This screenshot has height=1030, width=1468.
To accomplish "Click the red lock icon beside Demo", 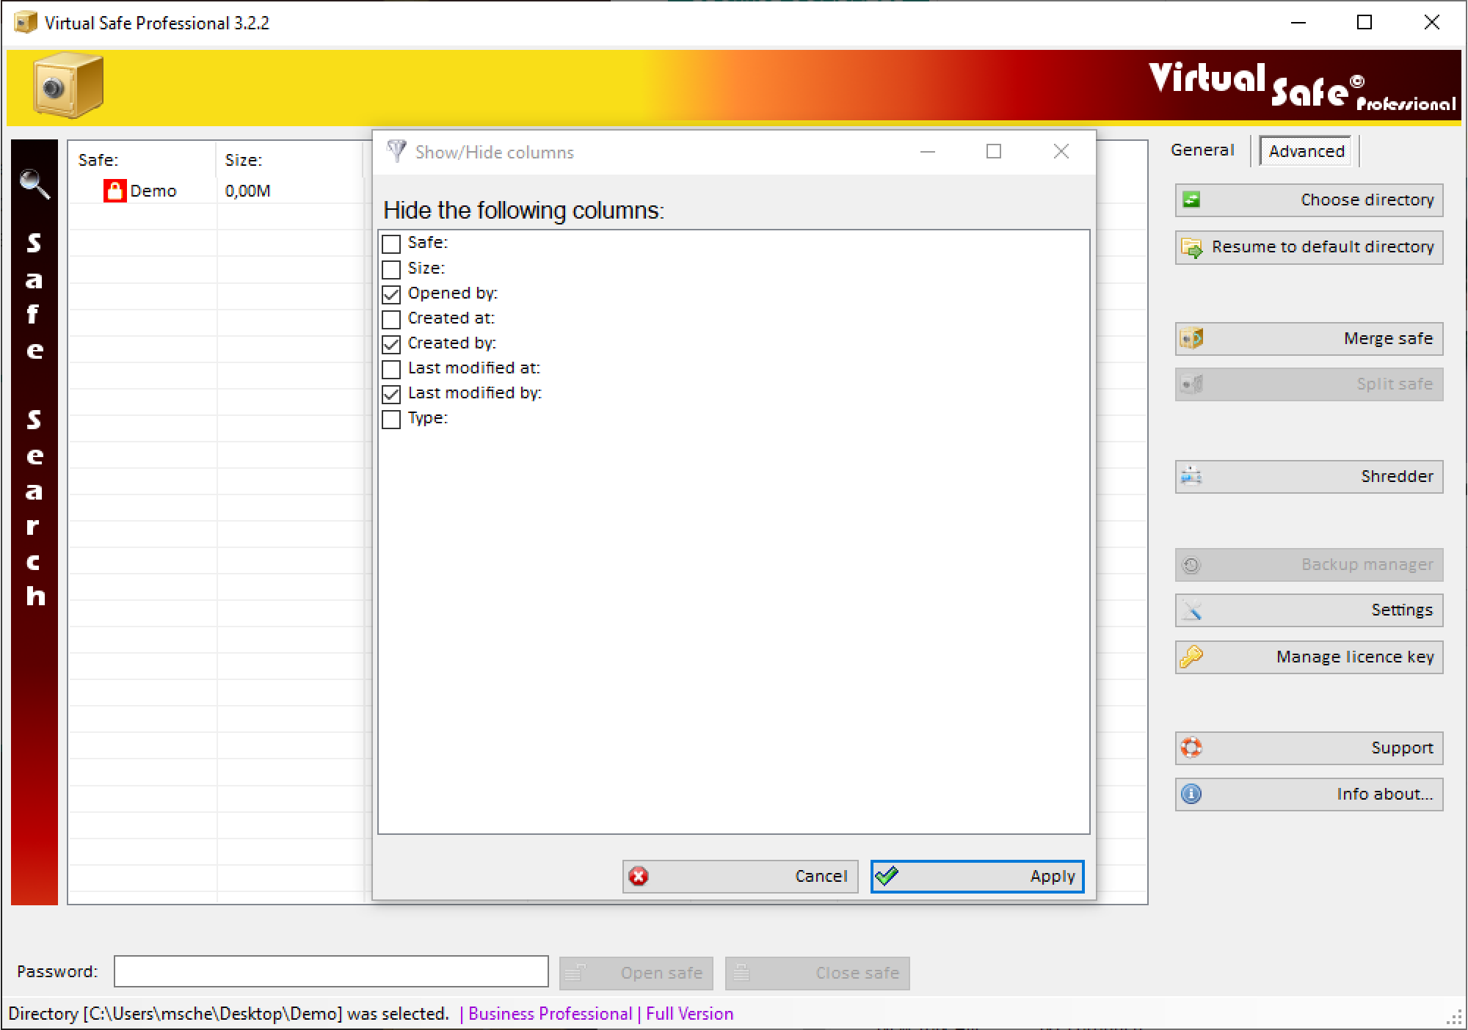I will pyautogui.click(x=115, y=191).
